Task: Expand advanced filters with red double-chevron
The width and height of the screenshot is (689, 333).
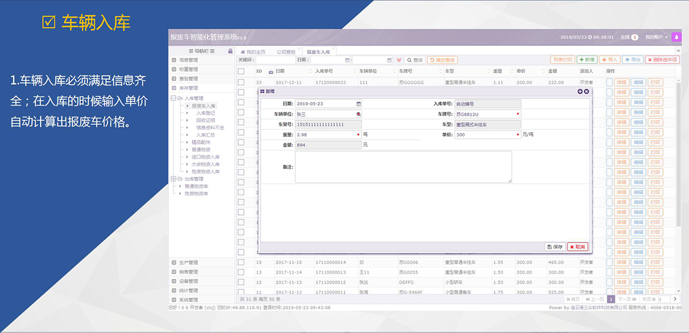Action: click(399, 60)
